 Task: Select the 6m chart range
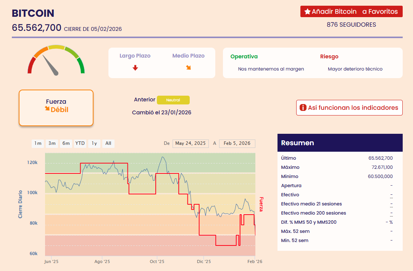[x=66, y=143]
